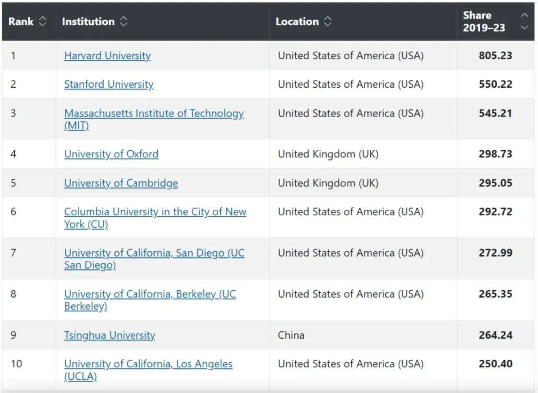Click the Share 2019–23 header label
This screenshot has height=393, width=538.
[484, 21]
